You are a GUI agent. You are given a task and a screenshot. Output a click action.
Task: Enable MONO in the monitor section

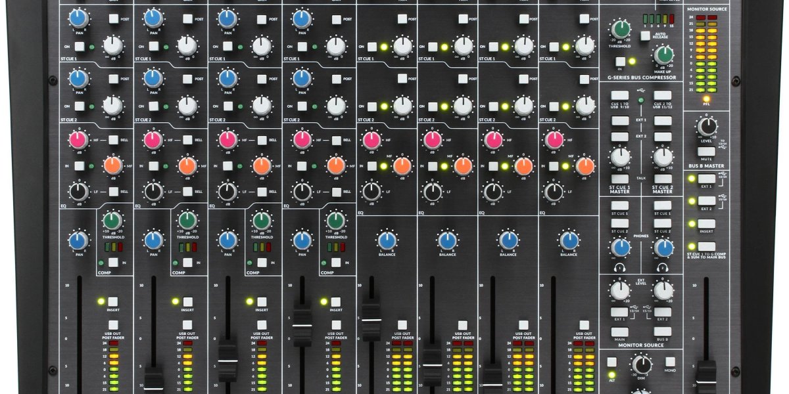point(670,362)
